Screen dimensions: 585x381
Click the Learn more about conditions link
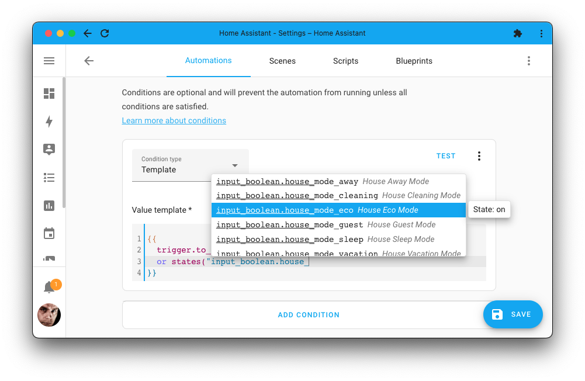pyautogui.click(x=174, y=120)
